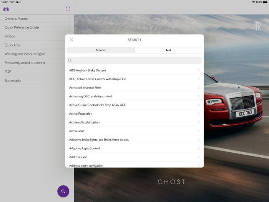The width and height of the screenshot is (269, 202).
Task: Open Active Cruise Control with Stop & Go, ACC
Action: (134, 105)
